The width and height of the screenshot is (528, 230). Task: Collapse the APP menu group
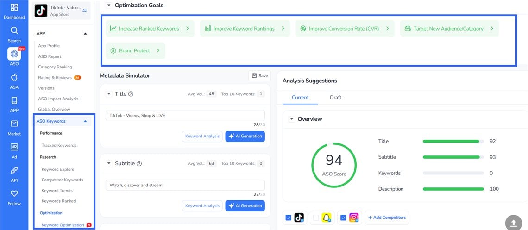[x=85, y=34]
